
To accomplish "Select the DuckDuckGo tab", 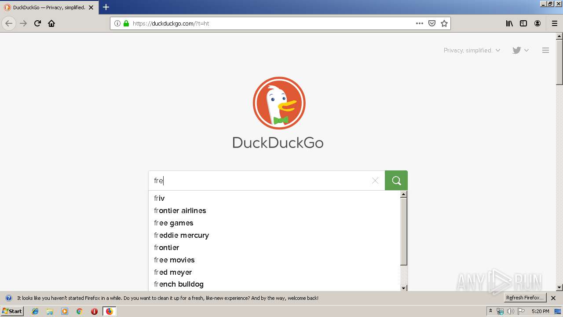I will (x=48, y=7).
